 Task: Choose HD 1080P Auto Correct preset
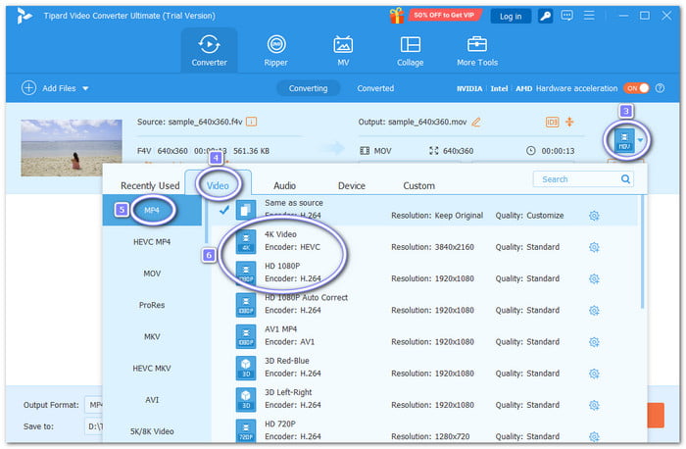coord(424,305)
